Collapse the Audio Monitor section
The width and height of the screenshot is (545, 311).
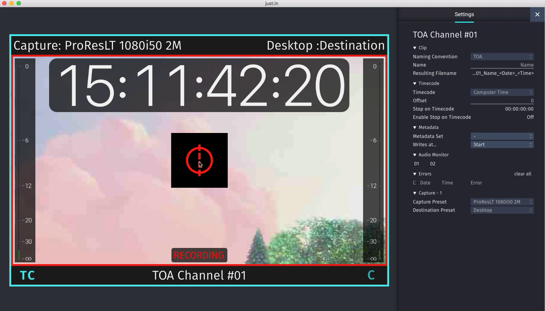pyautogui.click(x=415, y=155)
